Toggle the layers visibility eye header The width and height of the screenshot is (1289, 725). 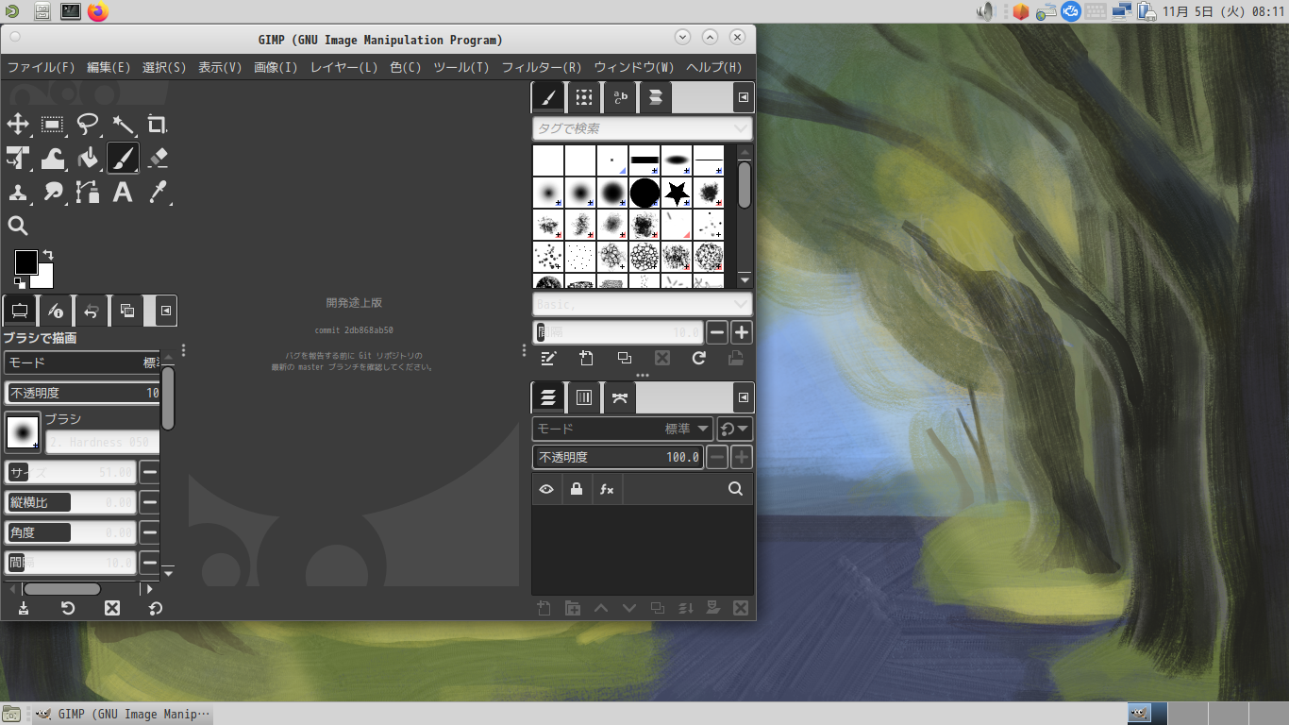point(546,489)
